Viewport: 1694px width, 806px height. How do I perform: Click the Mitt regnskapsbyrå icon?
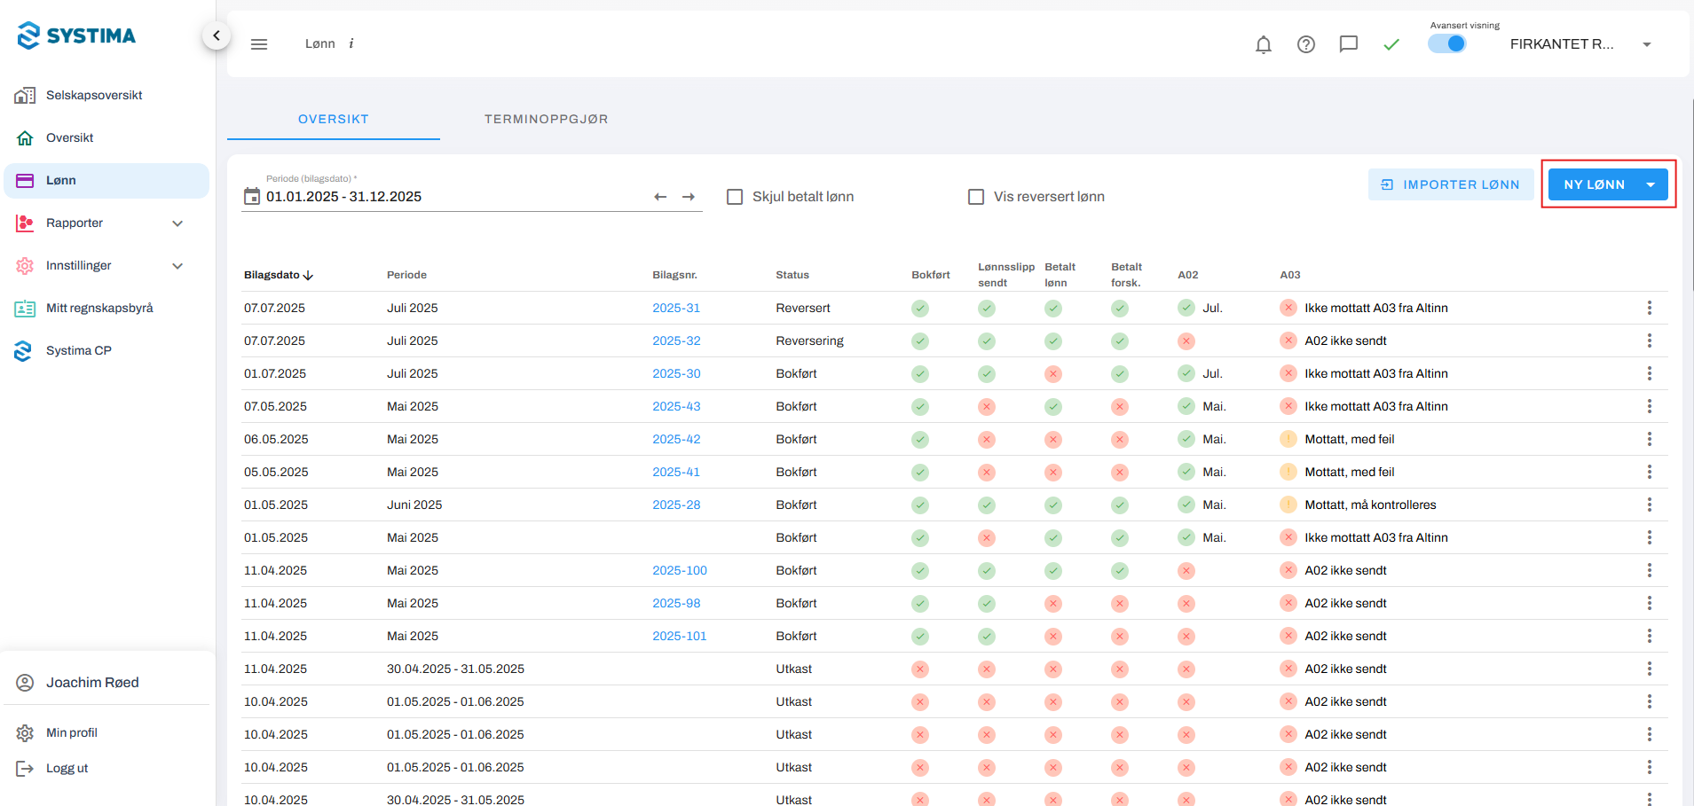coord(25,308)
